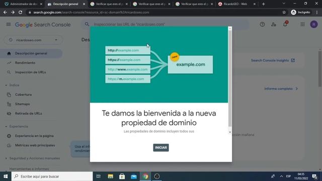Open Sitemaps in the sidebar
Viewport: 322px width, 181px height.
[22, 104]
